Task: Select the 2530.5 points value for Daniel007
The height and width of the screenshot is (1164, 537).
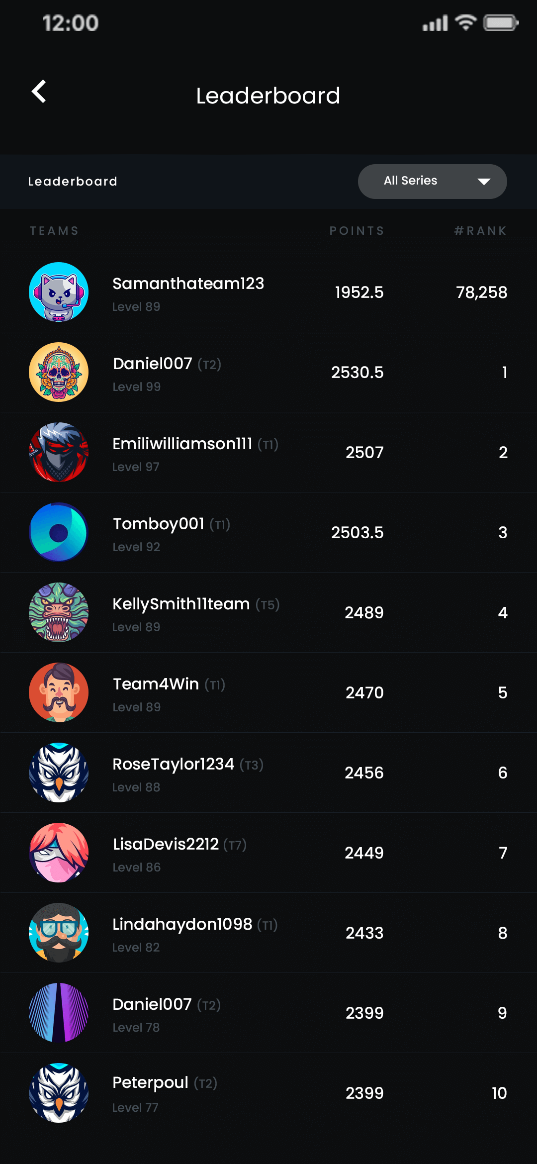Action: point(357,373)
